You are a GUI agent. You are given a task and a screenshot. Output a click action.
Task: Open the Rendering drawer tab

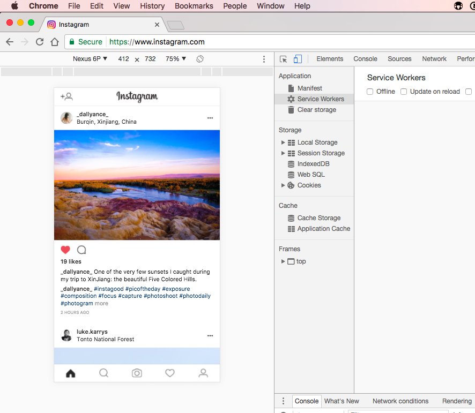pos(457,401)
